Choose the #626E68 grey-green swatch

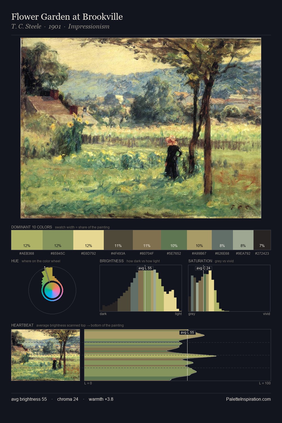pyautogui.click(x=222, y=240)
